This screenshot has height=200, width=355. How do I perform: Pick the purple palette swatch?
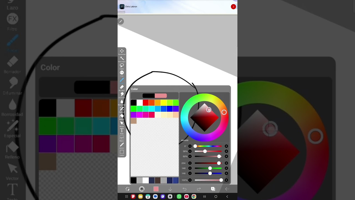133,115
